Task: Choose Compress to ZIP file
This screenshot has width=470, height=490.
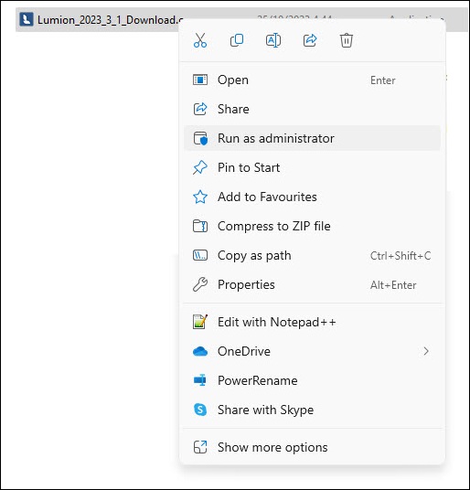Action: tap(312, 226)
